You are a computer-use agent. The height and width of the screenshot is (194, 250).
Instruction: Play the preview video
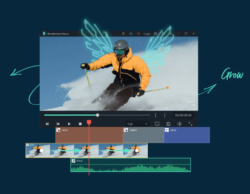tap(69, 124)
